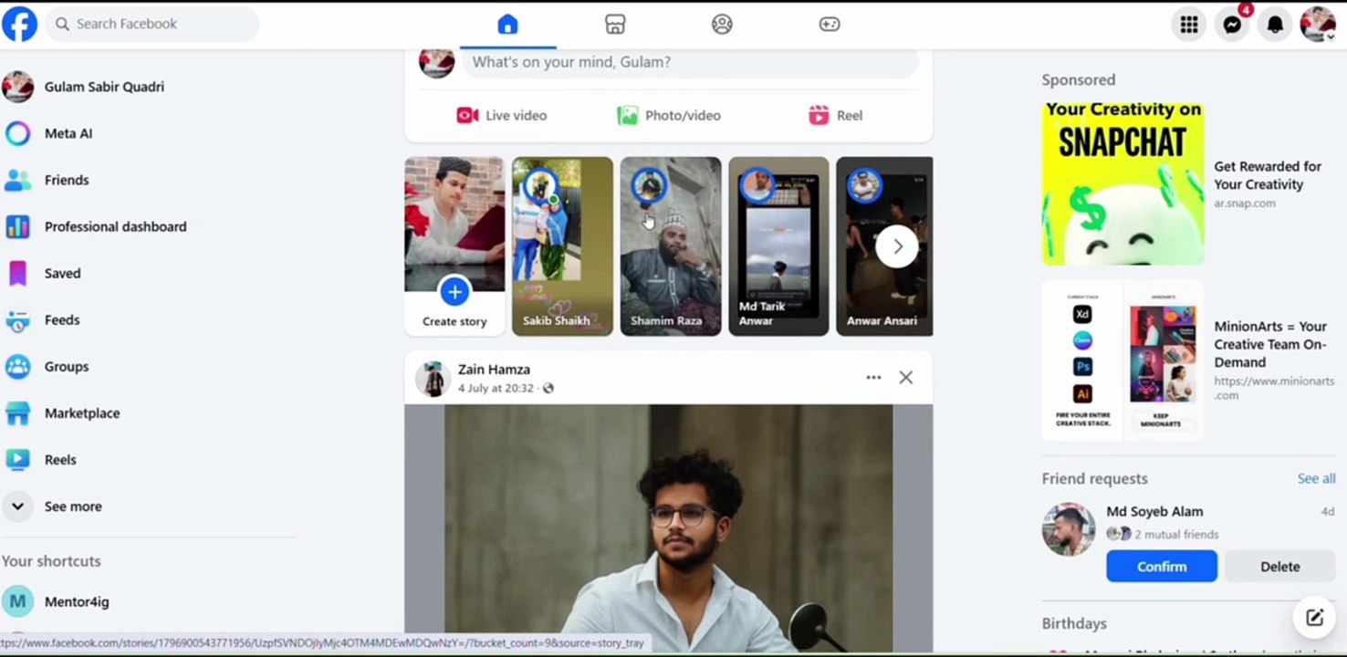Click the Search Facebook field
The image size is (1347, 657).
152,24
